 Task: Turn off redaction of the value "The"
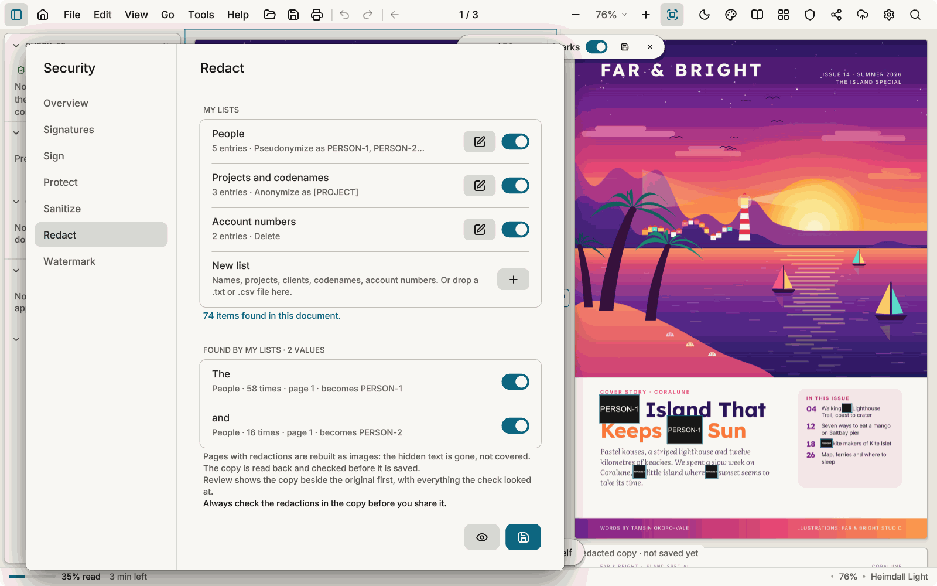point(515,382)
